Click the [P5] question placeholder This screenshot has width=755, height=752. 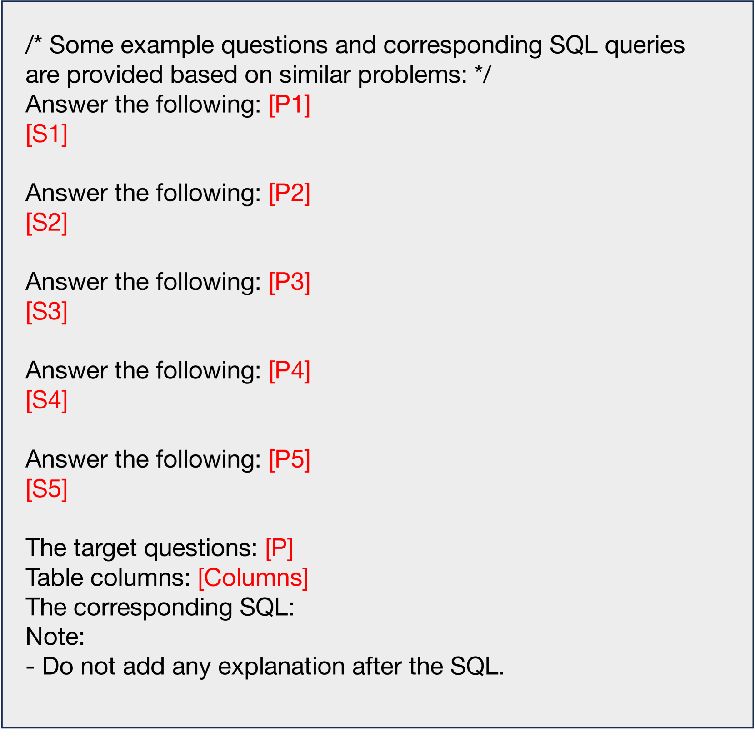point(290,459)
